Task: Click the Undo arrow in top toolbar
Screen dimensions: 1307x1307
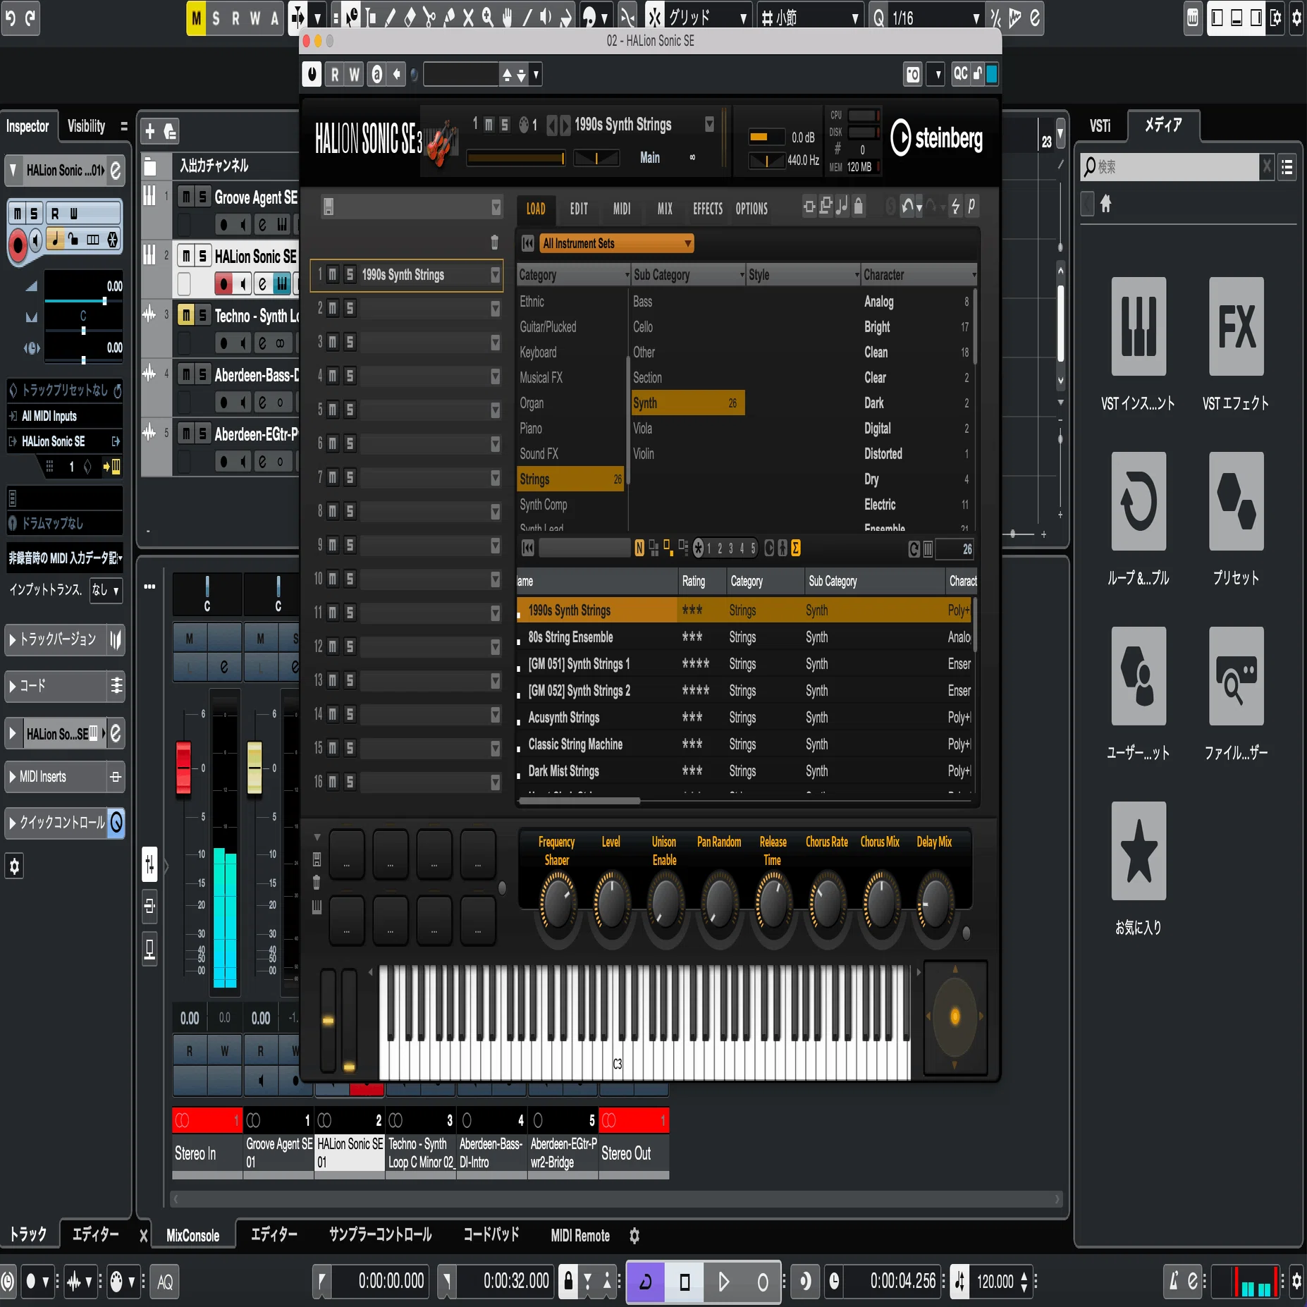Action: 10,18
